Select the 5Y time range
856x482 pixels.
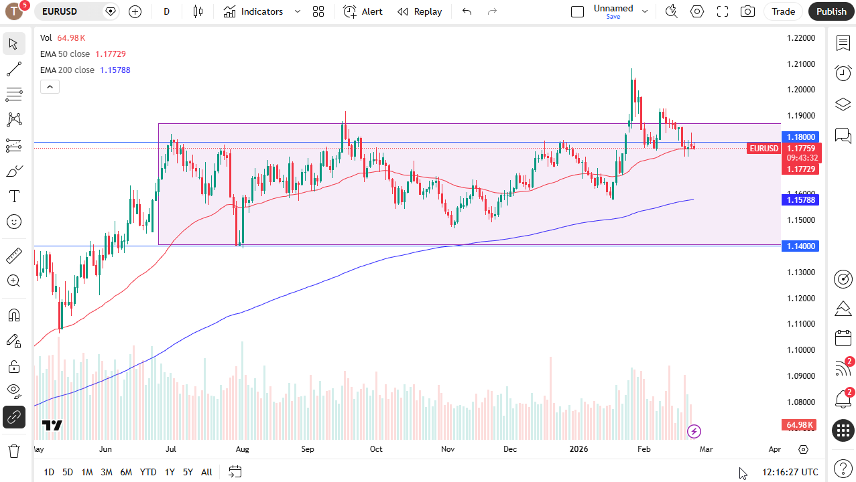pyautogui.click(x=188, y=472)
